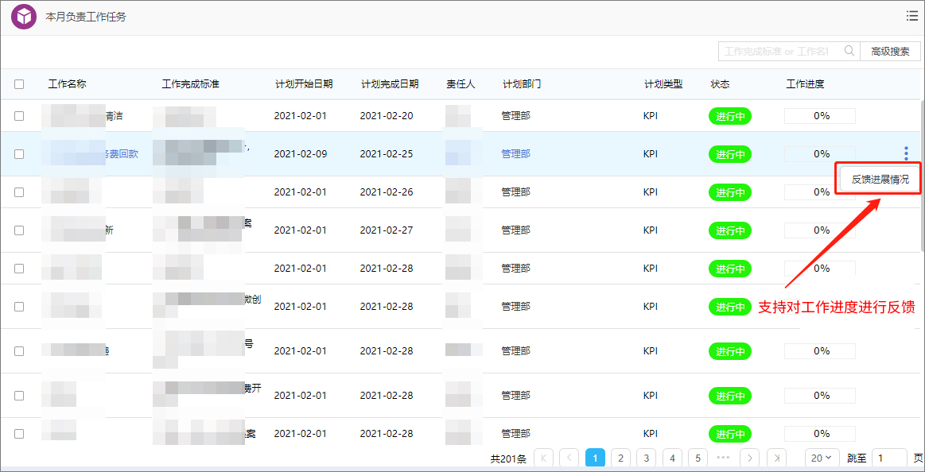Screen dimensions: 925x472
Task: Check the checkbox on the first task row
Action: click(x=19, y=115)
